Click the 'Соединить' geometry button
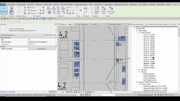180x101 pixels. tap(32, 13)
